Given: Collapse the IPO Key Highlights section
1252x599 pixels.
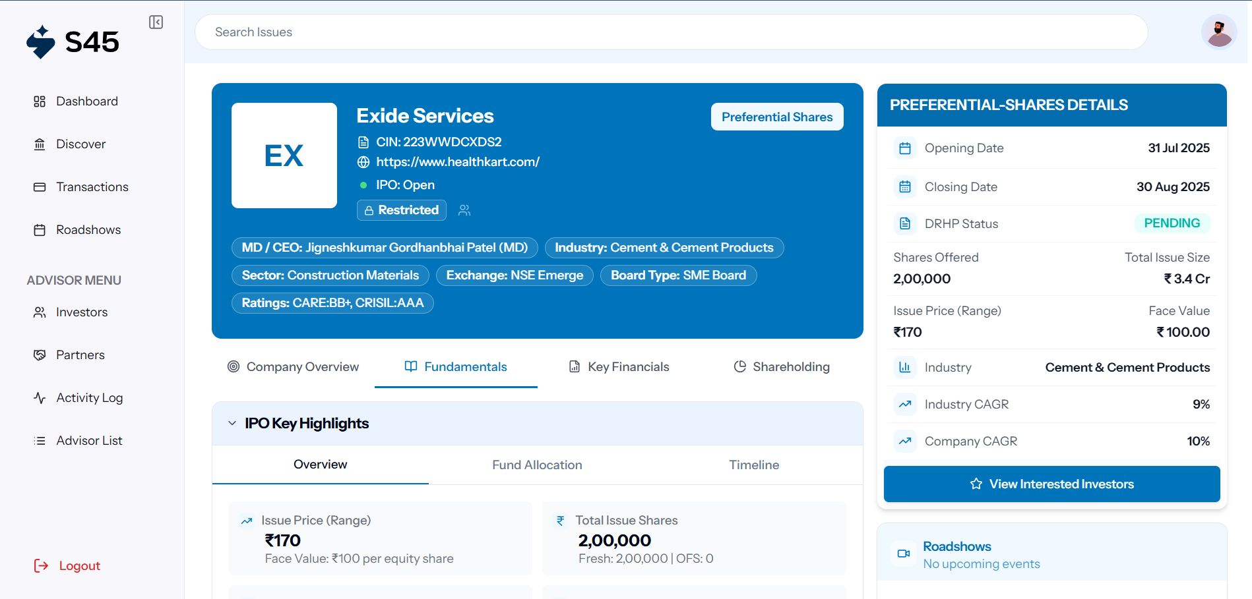Looking at the screenshot, I should click(232, 423).
